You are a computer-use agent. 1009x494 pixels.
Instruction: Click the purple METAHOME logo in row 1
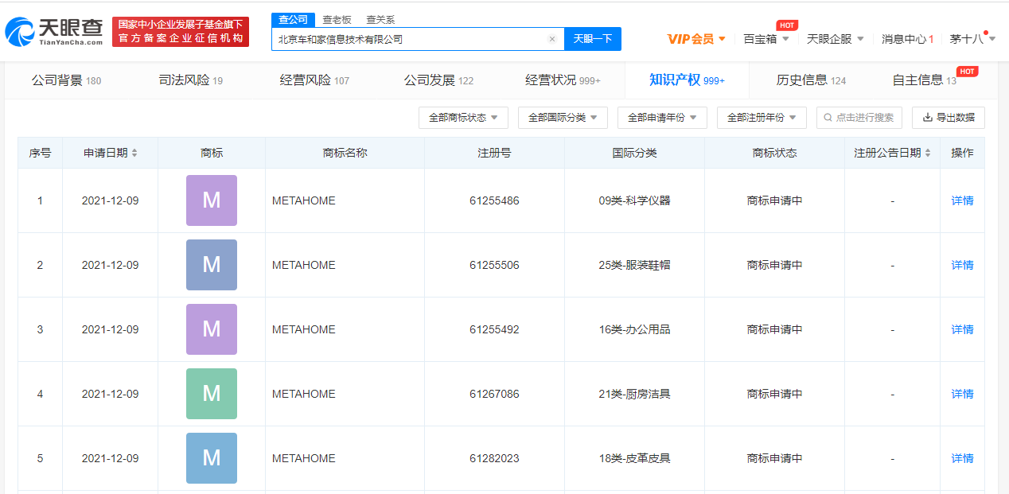point(211,200)
